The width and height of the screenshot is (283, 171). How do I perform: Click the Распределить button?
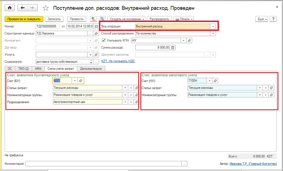click(x=159, y=19)
